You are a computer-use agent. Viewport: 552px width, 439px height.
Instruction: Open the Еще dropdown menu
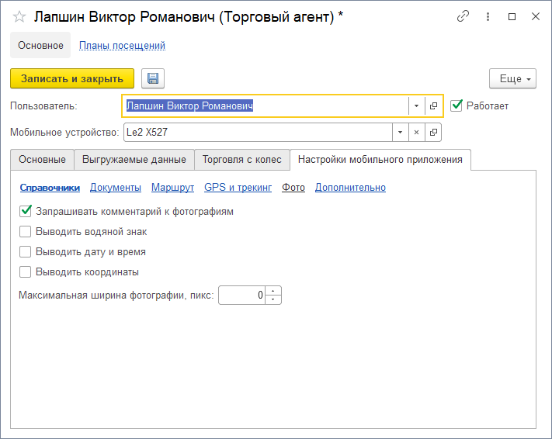point(512,78)
